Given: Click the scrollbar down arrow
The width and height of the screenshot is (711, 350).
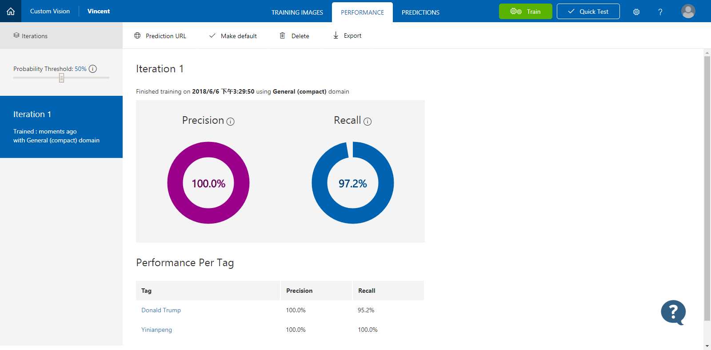Looking at the screenshot, I should (707, 346).
